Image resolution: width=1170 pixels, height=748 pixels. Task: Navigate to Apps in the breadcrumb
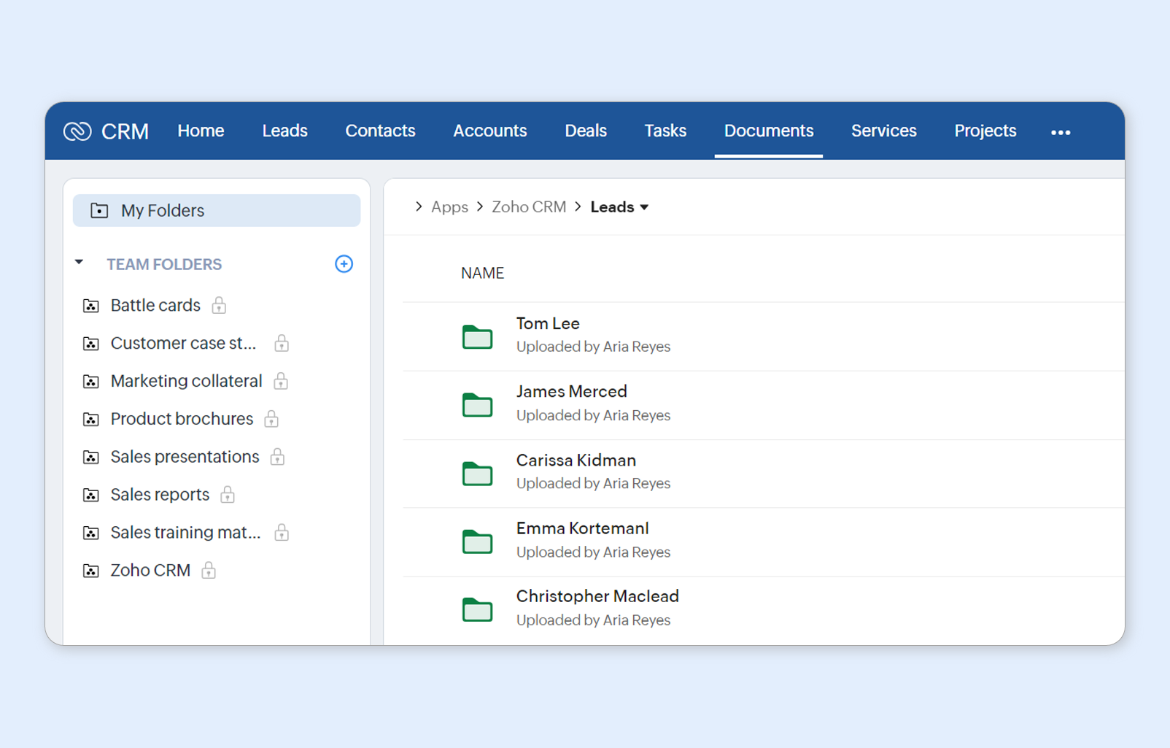(449, 207)
